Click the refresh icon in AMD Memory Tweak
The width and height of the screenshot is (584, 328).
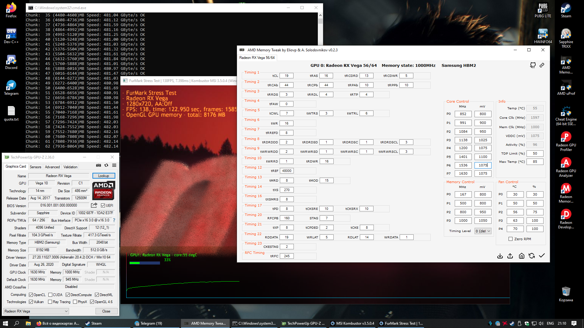(x=532, y=256)
